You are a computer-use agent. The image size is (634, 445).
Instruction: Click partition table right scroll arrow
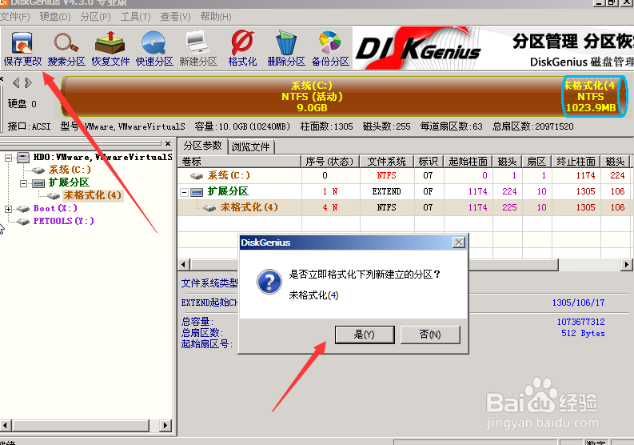626,265
